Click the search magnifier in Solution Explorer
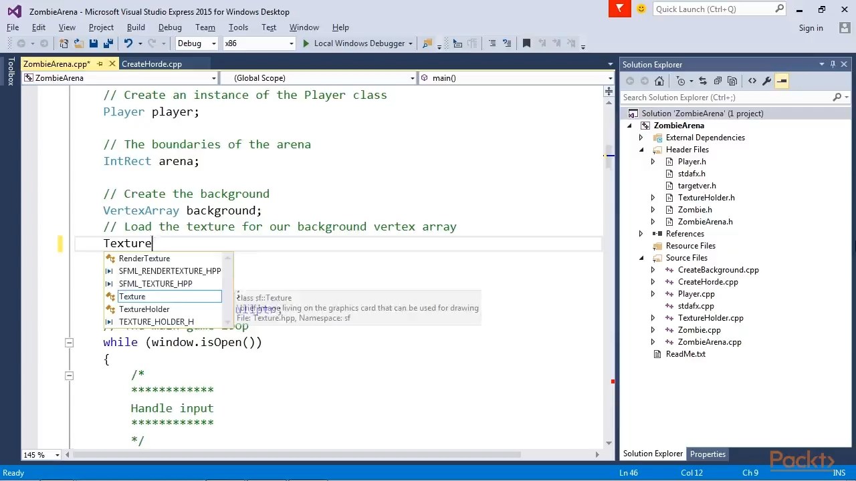Viewport: 856px width, 481px height. click(837, 98)
